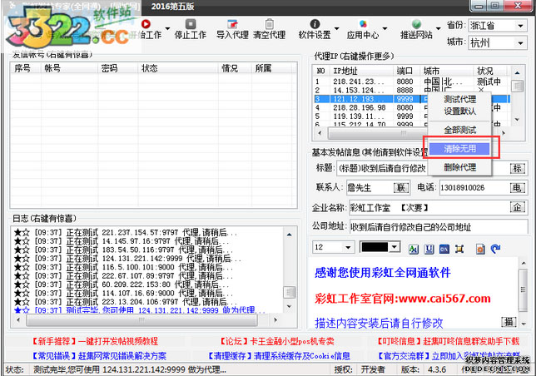
Task: Open the 城市 dropdown showing 杭州
Action: point(497,43)
